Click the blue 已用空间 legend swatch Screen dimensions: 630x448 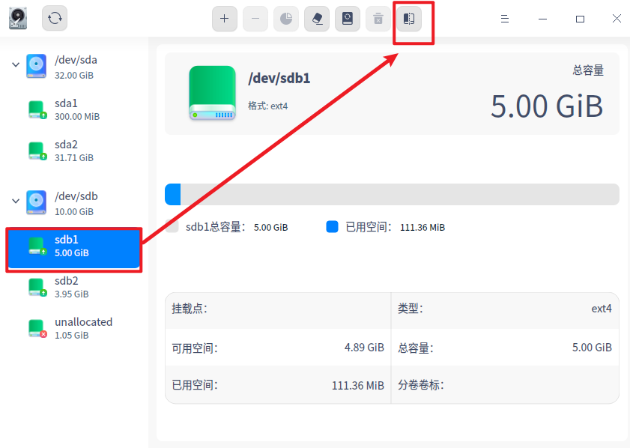[332, 226]
